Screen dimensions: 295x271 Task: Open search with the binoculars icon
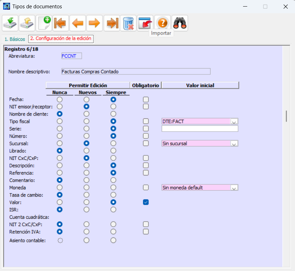180,23
